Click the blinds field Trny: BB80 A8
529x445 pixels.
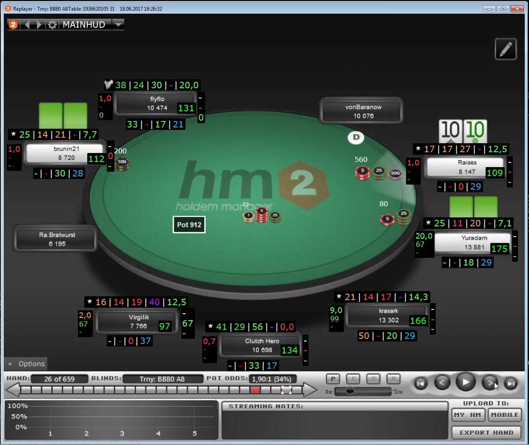coord(162,379)
